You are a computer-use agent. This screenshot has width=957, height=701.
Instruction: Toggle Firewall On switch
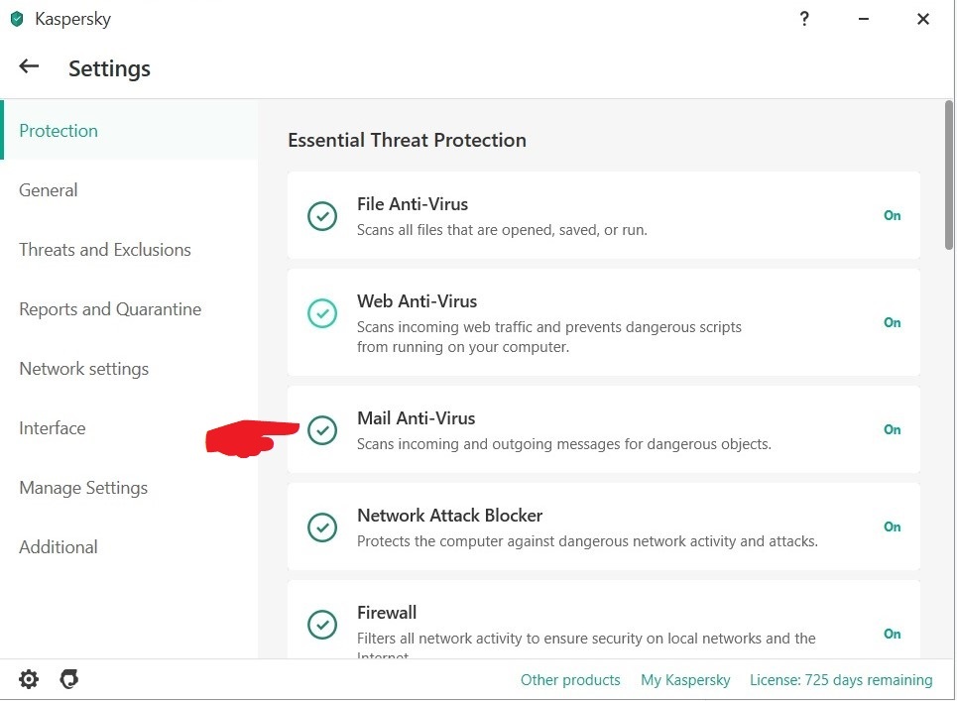892,634
